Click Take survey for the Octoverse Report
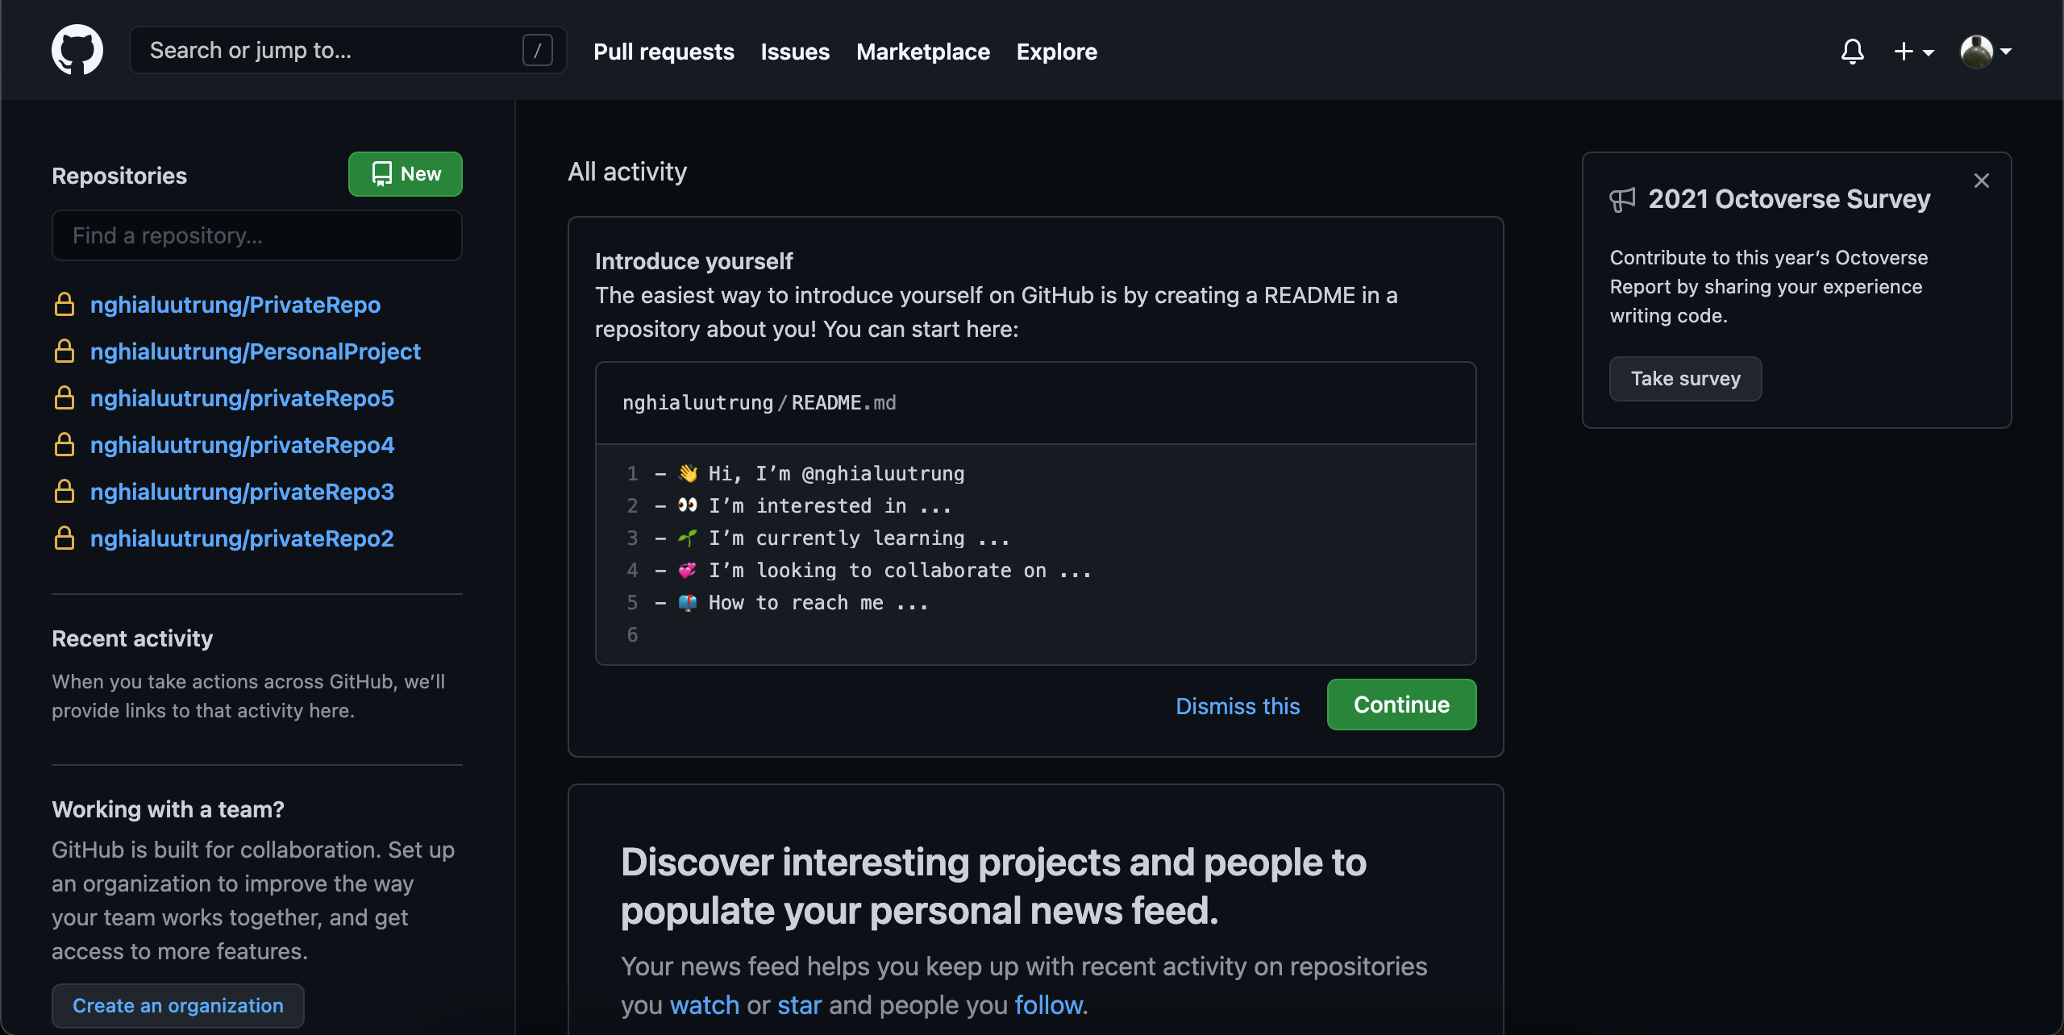The image size is (2064, 1035). pos(1684,378)
